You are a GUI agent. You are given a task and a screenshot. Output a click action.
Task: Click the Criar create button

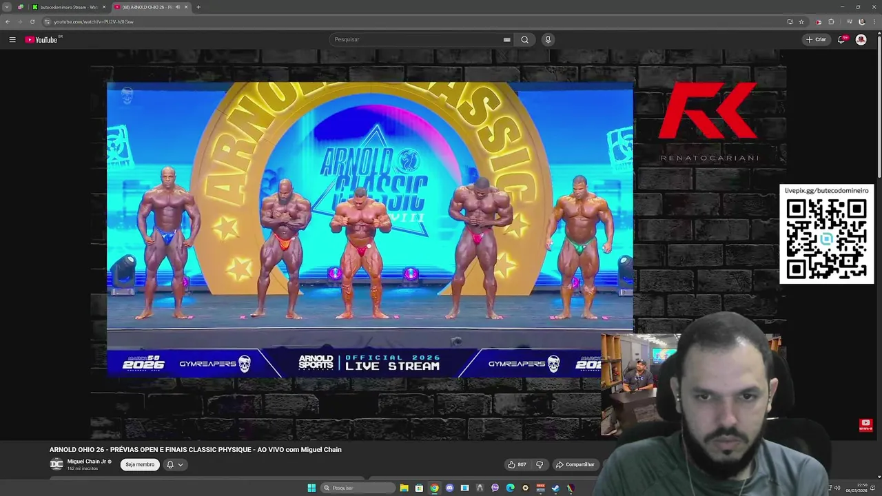[816, 39]
